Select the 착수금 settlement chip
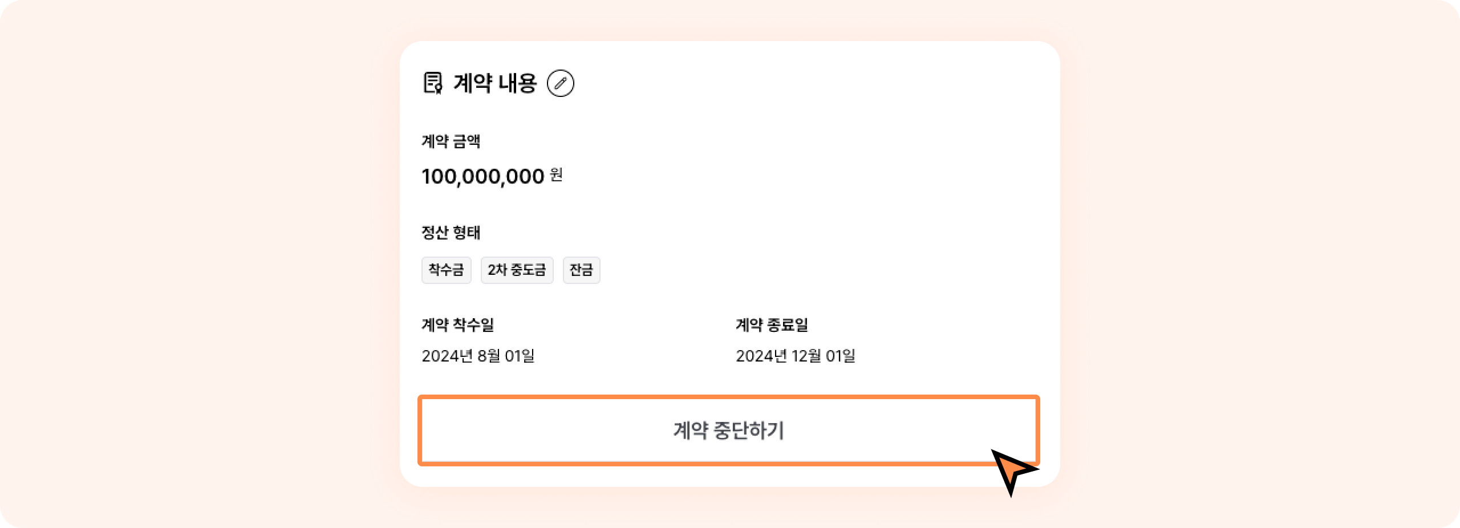This screenshot has width=1460, height=528. (446, 270)
